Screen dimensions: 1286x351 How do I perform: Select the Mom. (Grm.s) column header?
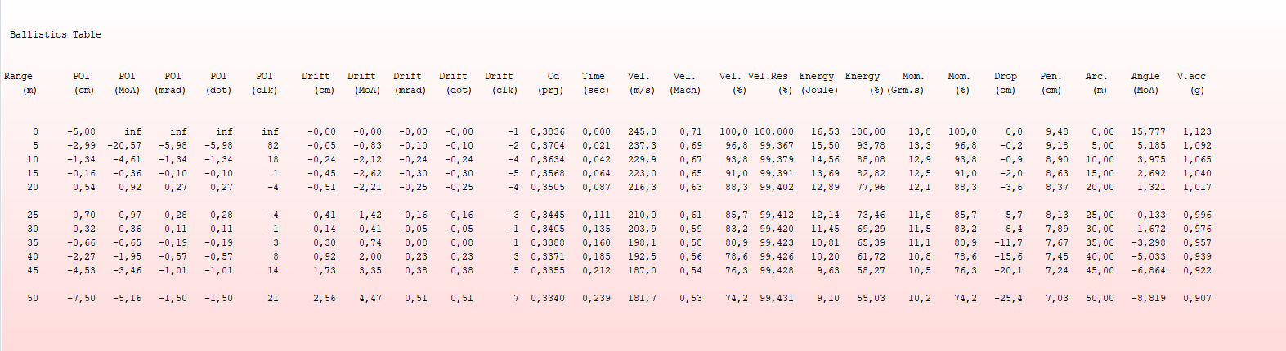[x=909, y=82]
